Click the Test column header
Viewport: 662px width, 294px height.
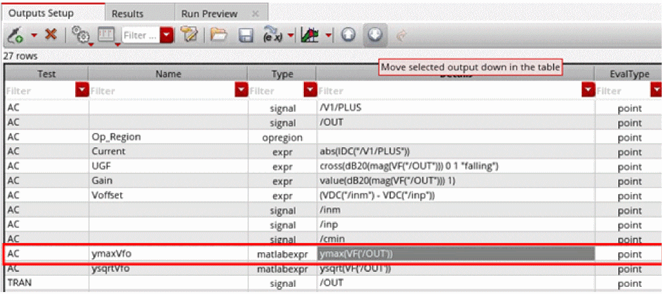(x=47, y=74)
